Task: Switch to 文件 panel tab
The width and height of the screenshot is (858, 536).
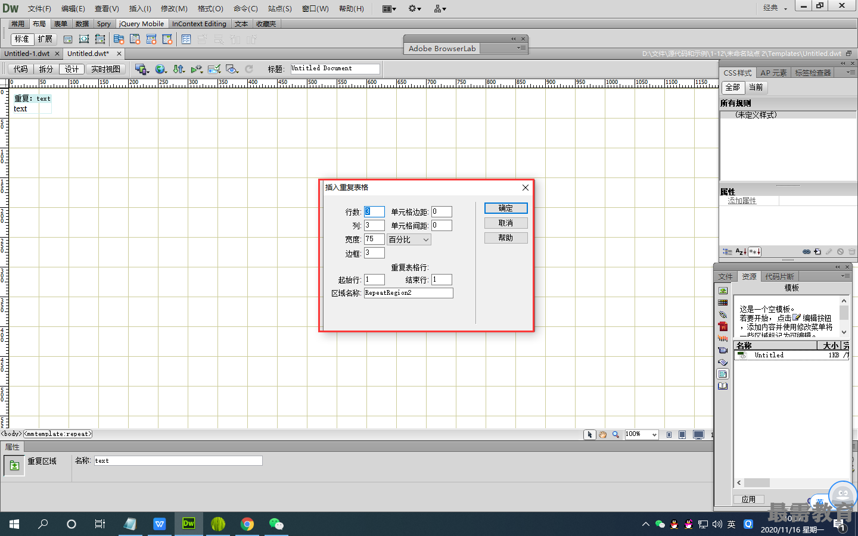Action: (725, 276)
